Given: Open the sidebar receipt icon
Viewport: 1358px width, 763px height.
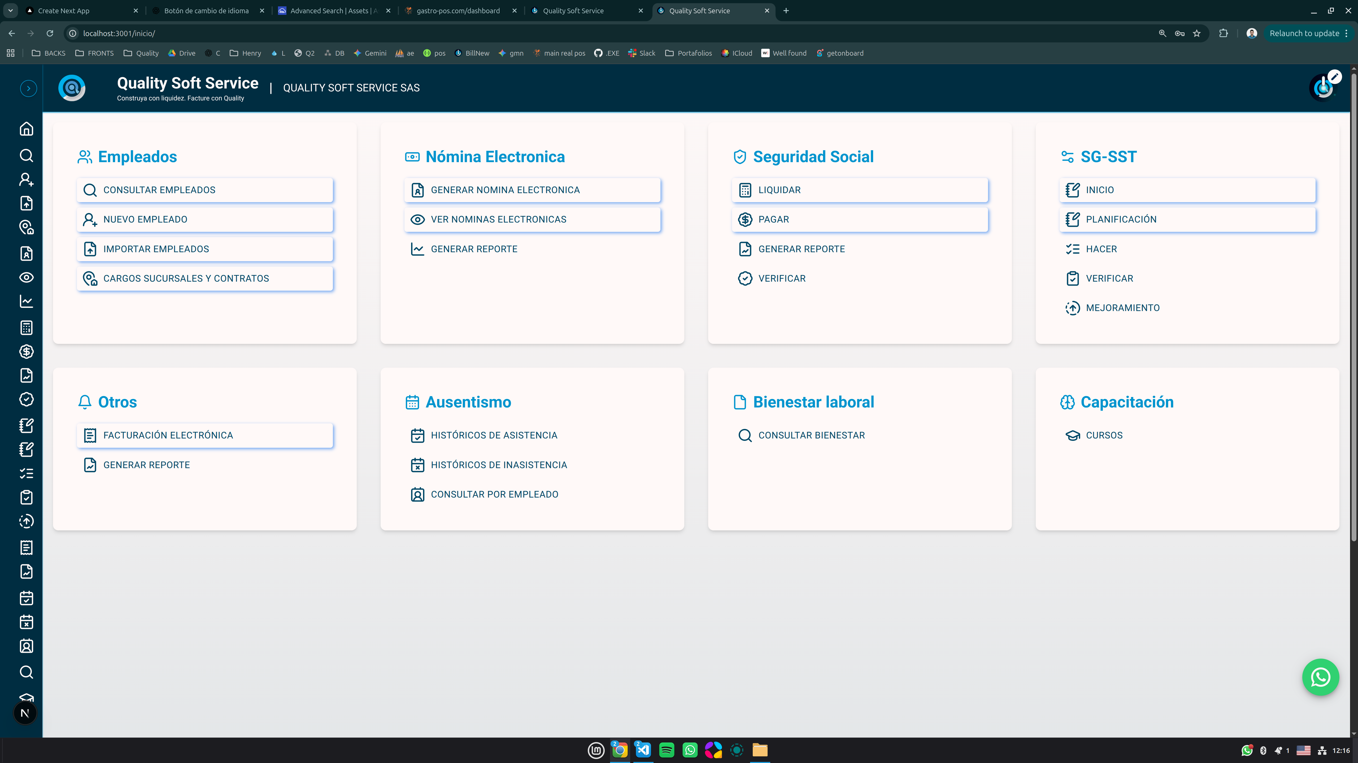Looking at the screenshot, I should click(26, 548).
